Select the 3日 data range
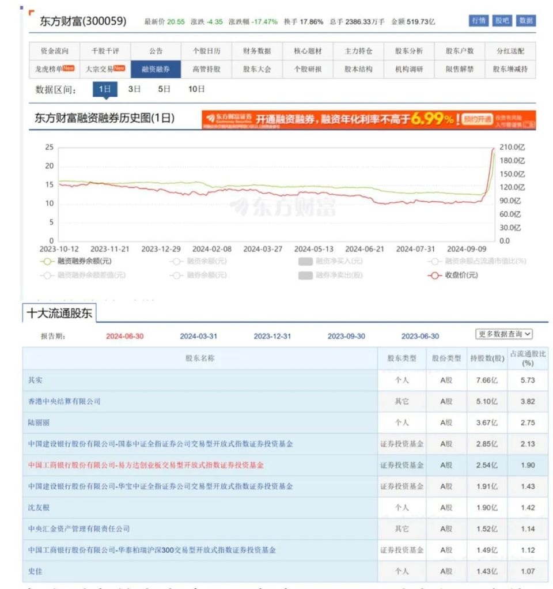This screenshot has width=553, height=589. (134, 89)
